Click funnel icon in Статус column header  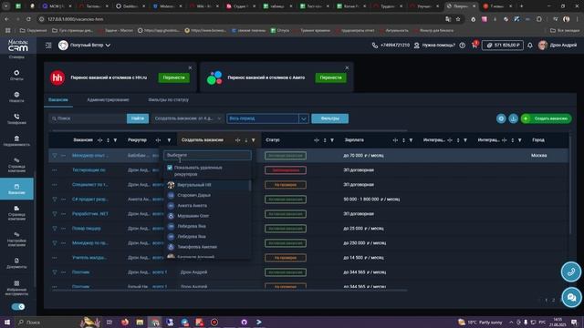[332, 140]
